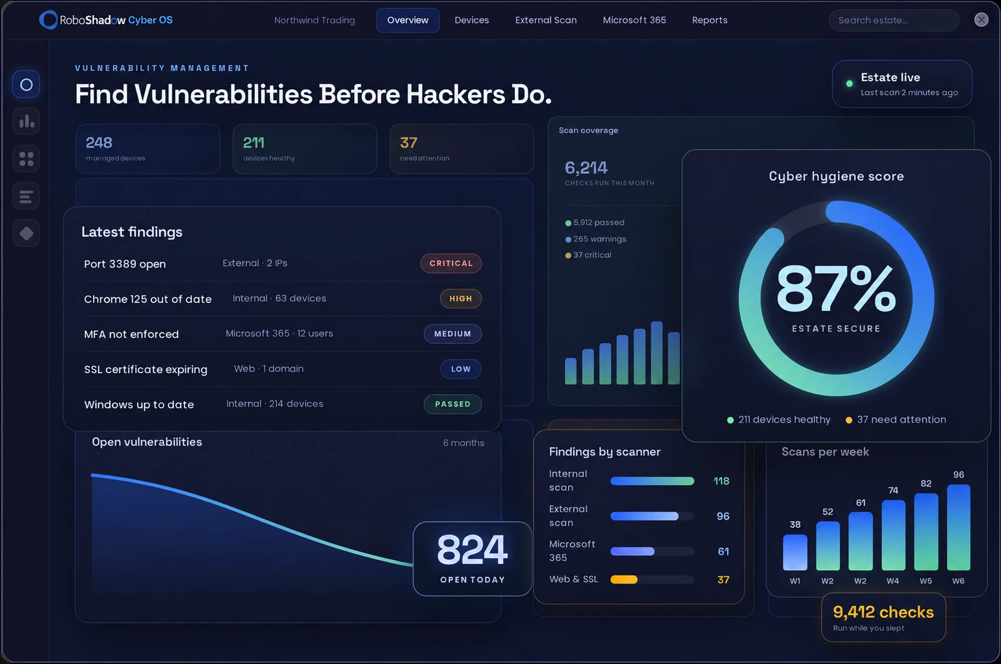1001x664 pixels.
Task: Open the 248 managed devices card
Action: tap(148, 149)
